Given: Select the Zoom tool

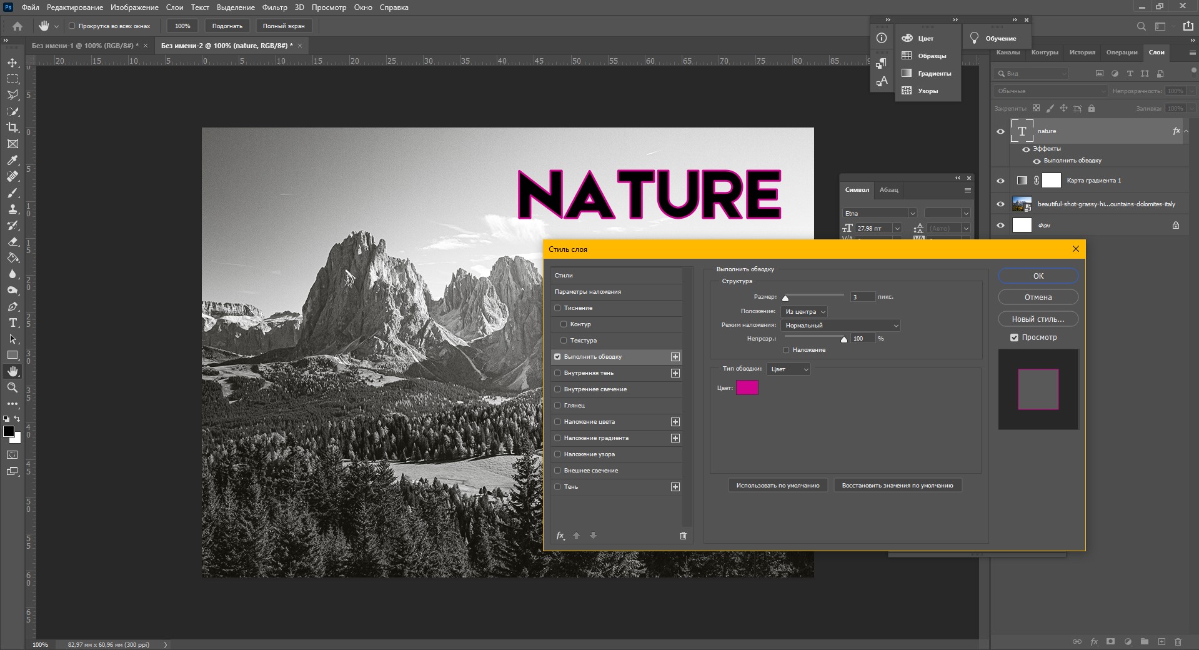Looking at the screenshot, I should point(12,387).
